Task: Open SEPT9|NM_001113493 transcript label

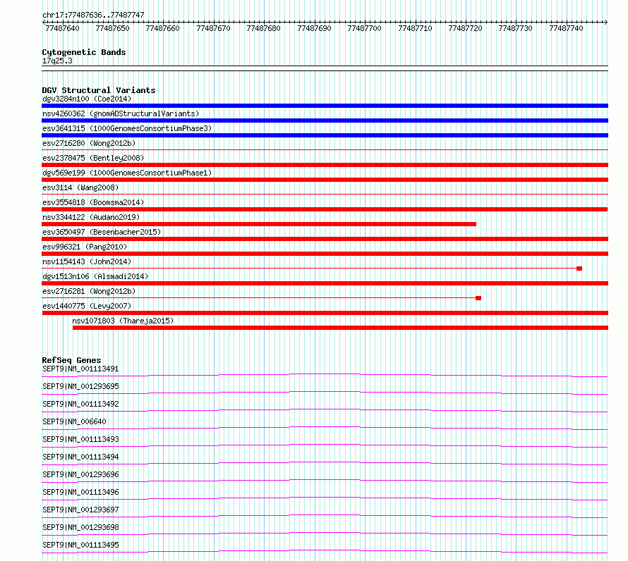Action: pos(80,439)
